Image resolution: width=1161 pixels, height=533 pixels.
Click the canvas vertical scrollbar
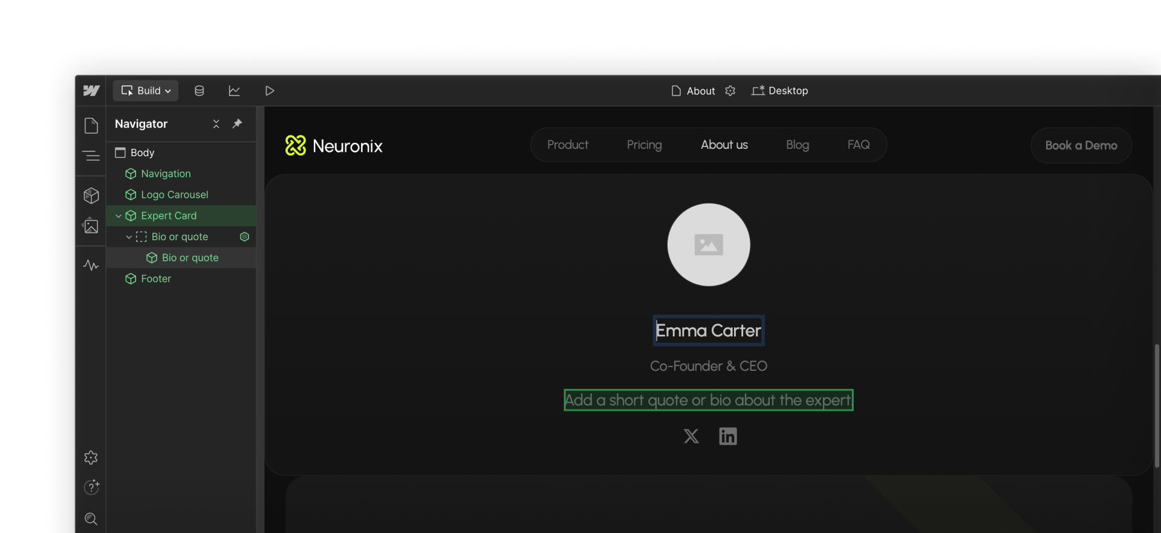pyautogui.click(x=1157, y=405)
